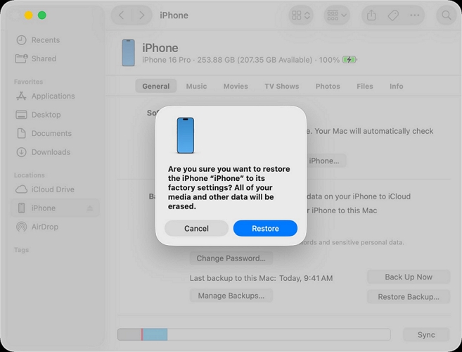Switch to the Info tab
Image resolution: width=462 pixels, height=352 pixels.
point(397,86)
